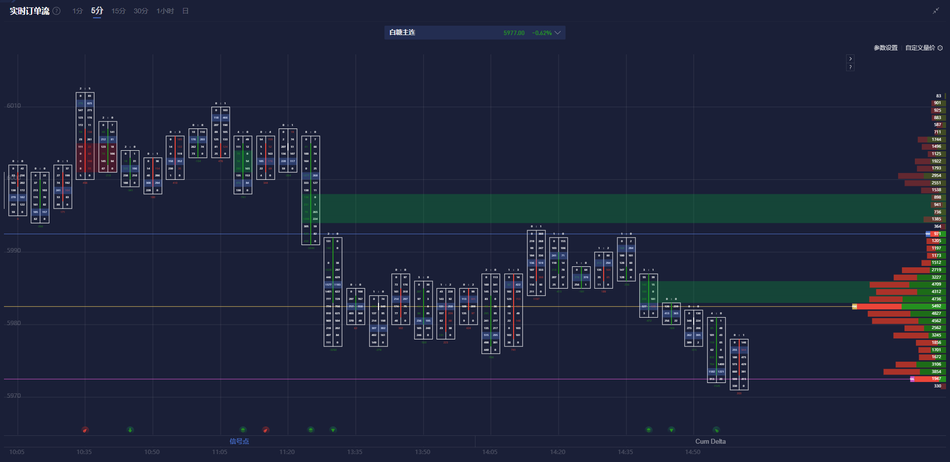This screenshot has height=462, width=950.
Task: Click red signal marker near 10:35
Action: 85,430
